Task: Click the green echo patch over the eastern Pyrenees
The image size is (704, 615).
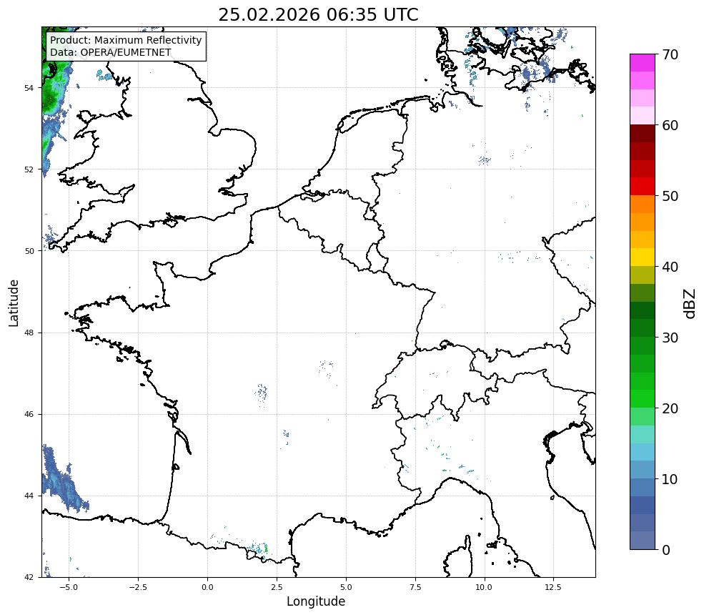Action: point(267,548)
